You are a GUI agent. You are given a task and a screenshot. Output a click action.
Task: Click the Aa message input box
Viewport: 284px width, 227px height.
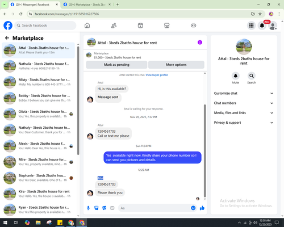point(154,208)
